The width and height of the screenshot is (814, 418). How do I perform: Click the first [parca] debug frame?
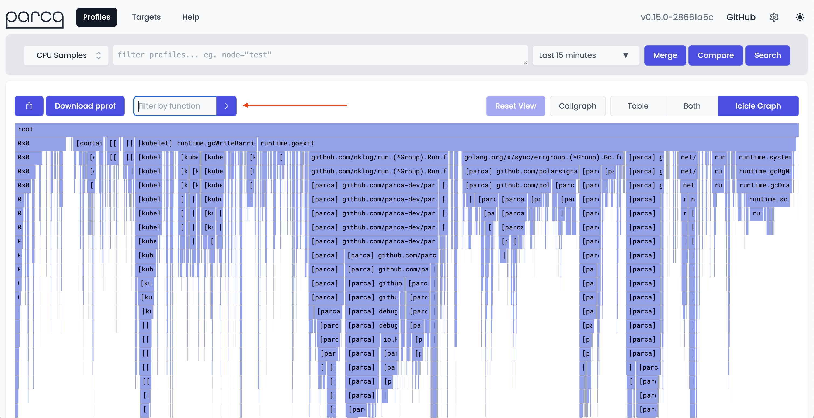(x=372, y=312)
